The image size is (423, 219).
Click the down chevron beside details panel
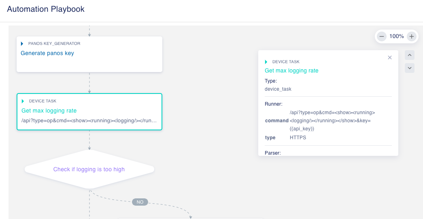[410, 68]
